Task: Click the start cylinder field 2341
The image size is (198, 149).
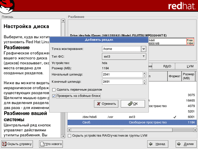Action: [x=122, y=74]
